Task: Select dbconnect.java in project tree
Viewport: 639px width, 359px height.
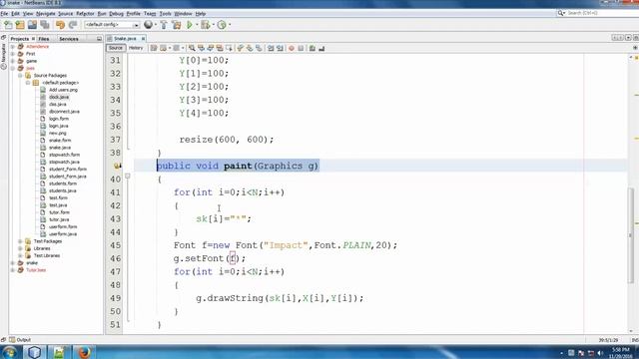Action: coord(64,112)
